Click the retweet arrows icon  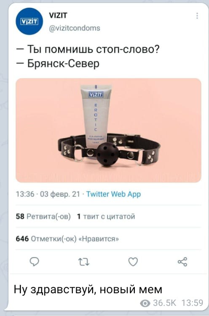(x=83, y=262)
